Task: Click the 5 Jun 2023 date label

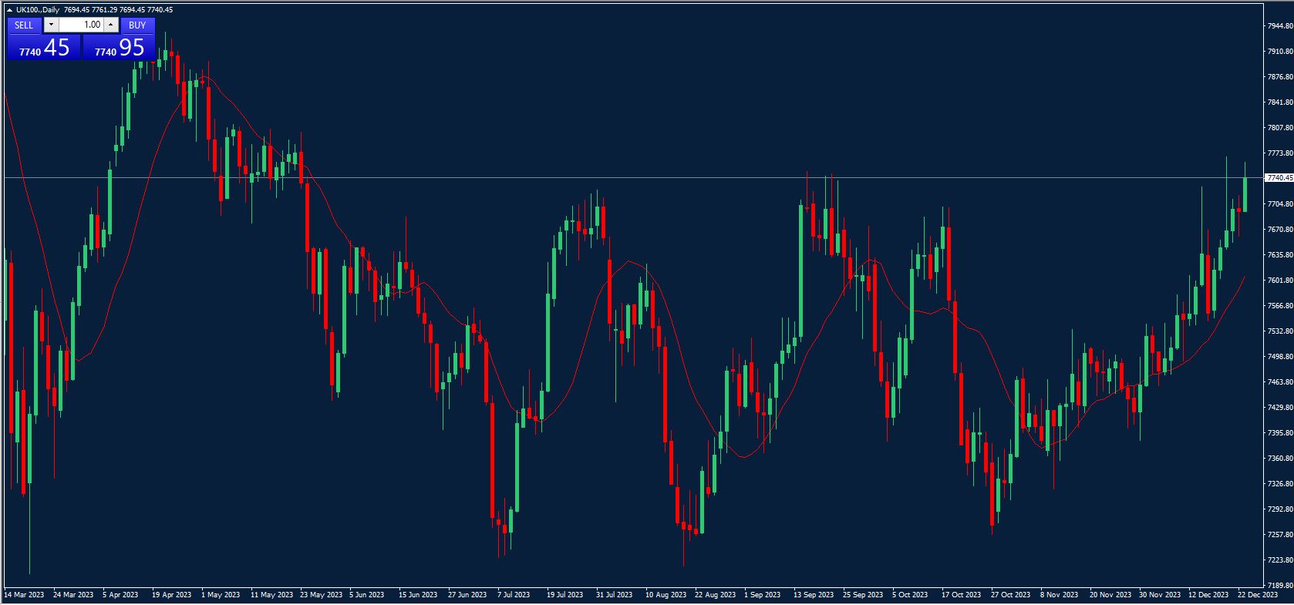Action: click(x=367, y=595)
